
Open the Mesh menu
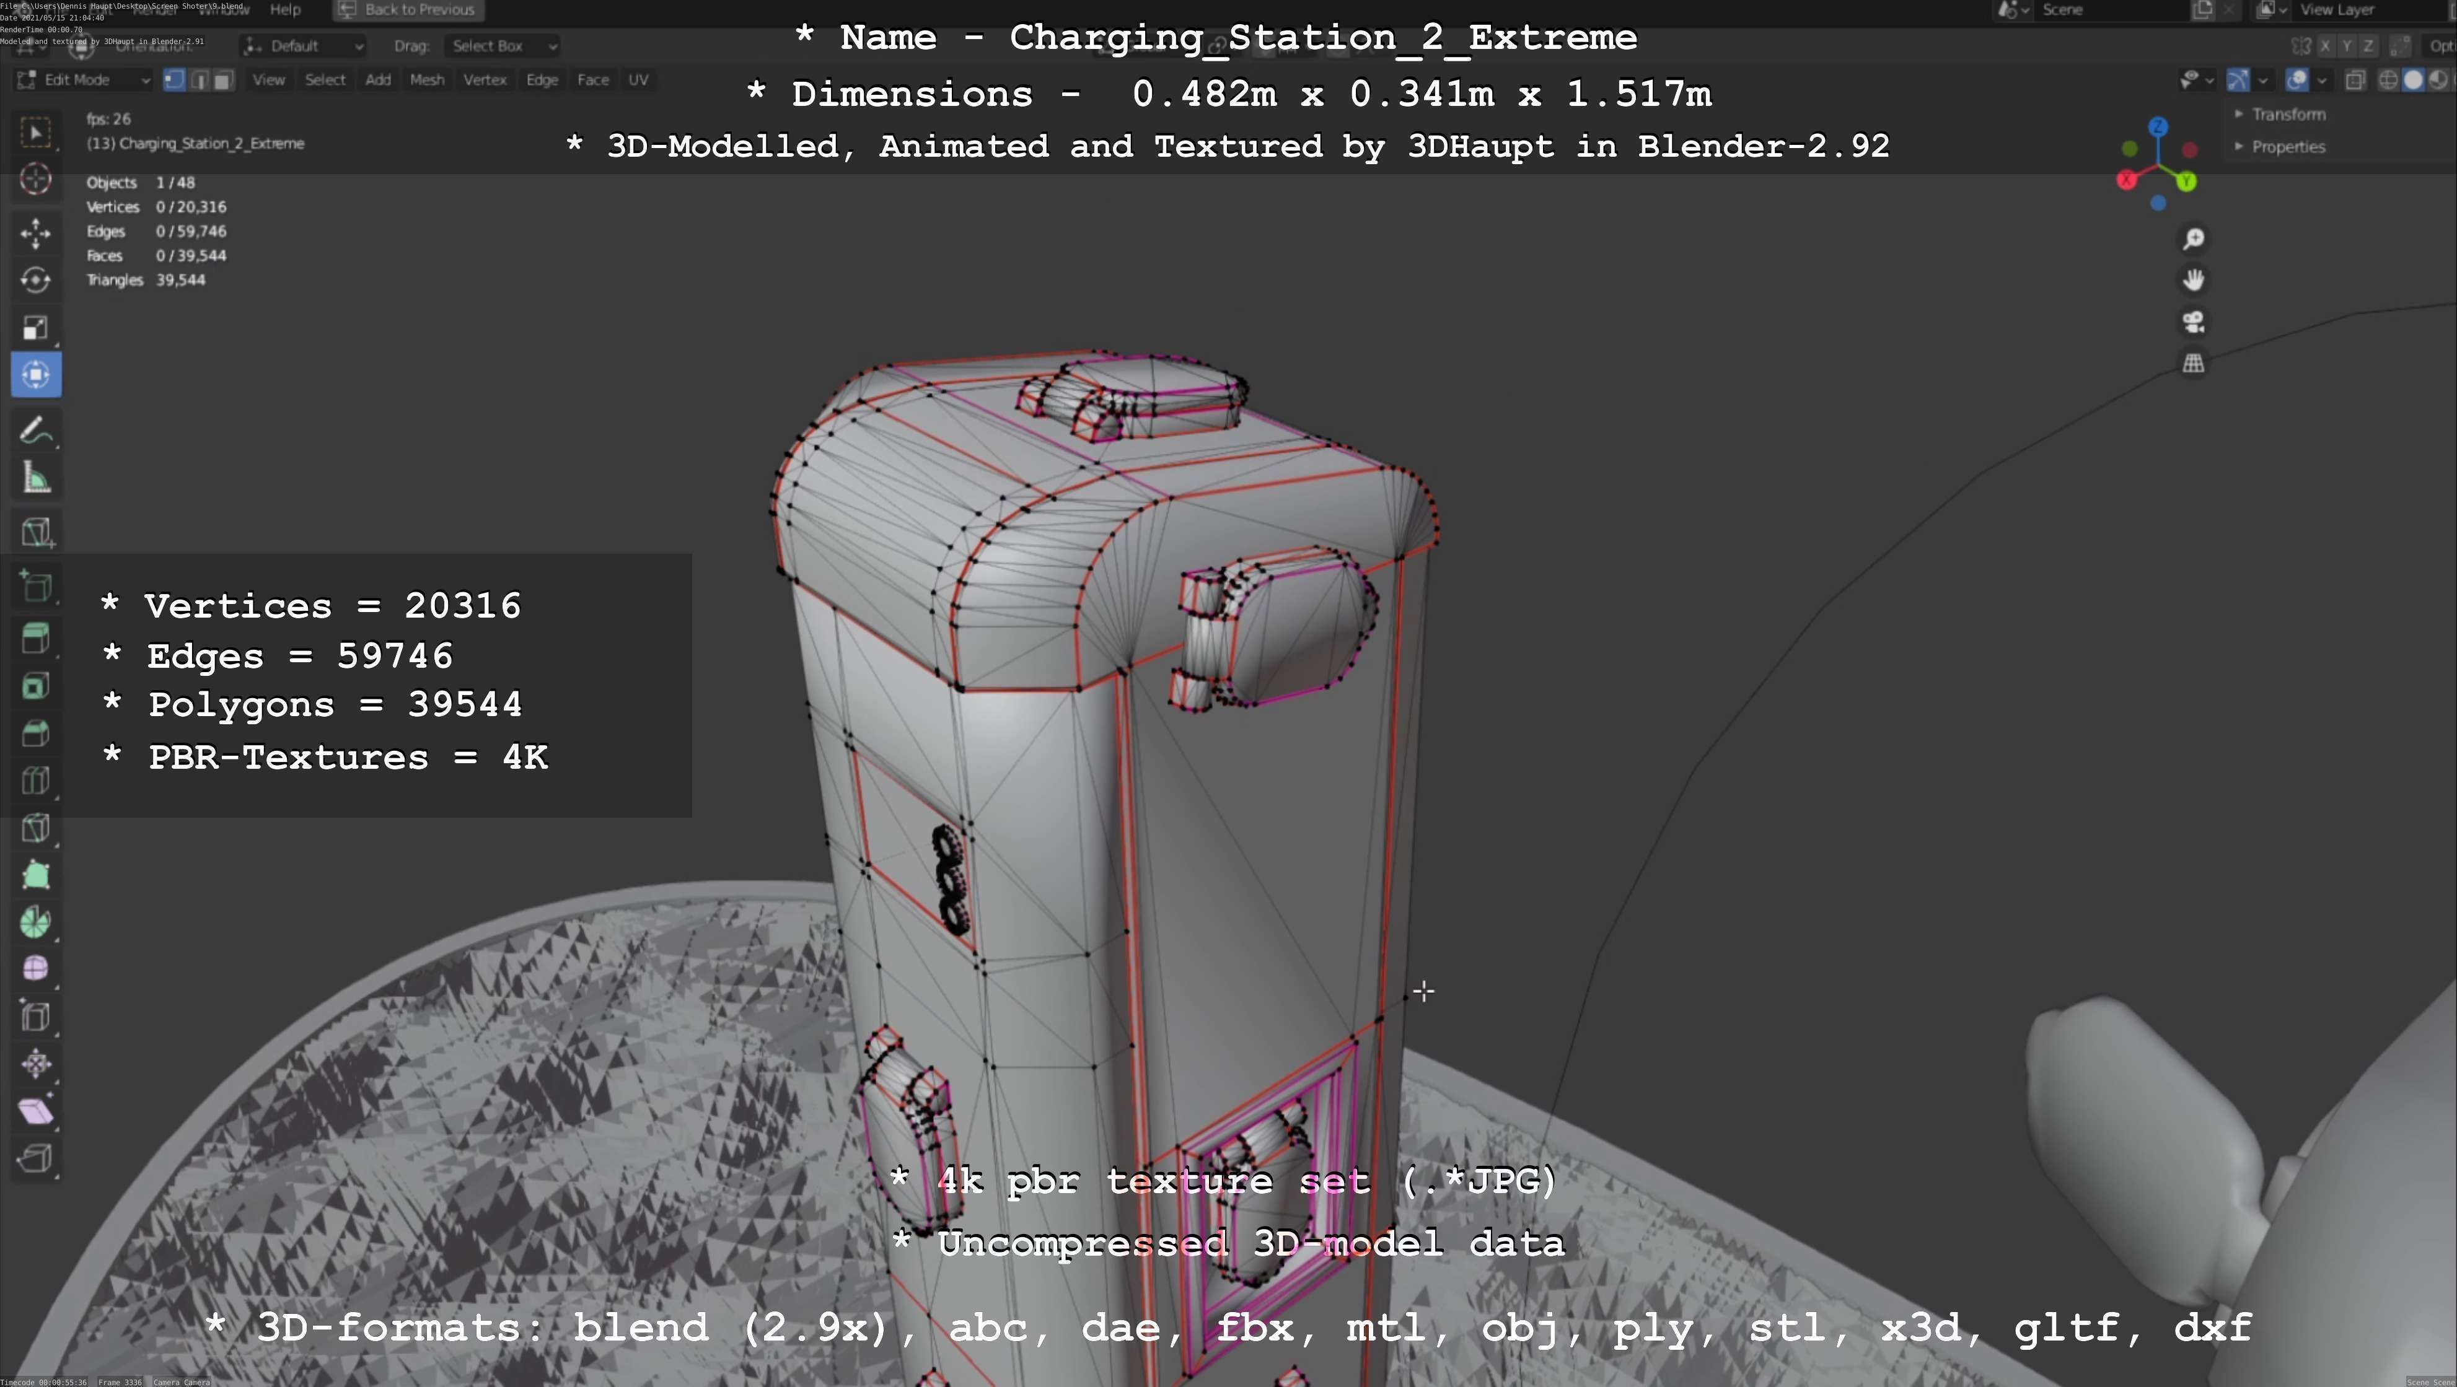click(426, 80)
